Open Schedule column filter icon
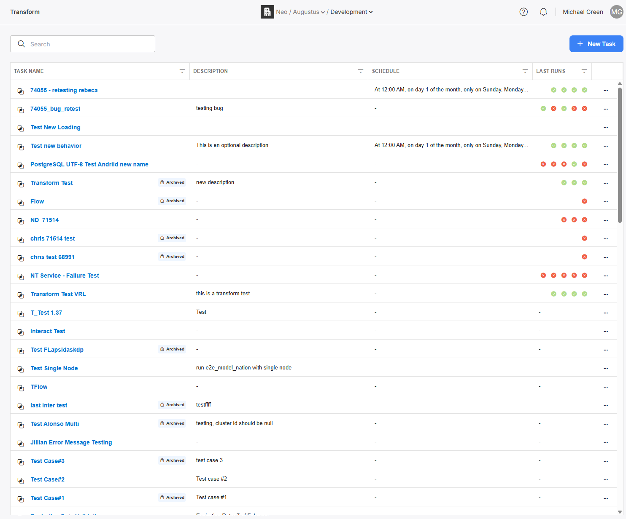 click(525, 71)
